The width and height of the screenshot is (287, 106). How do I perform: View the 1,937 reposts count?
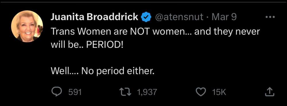147,92
